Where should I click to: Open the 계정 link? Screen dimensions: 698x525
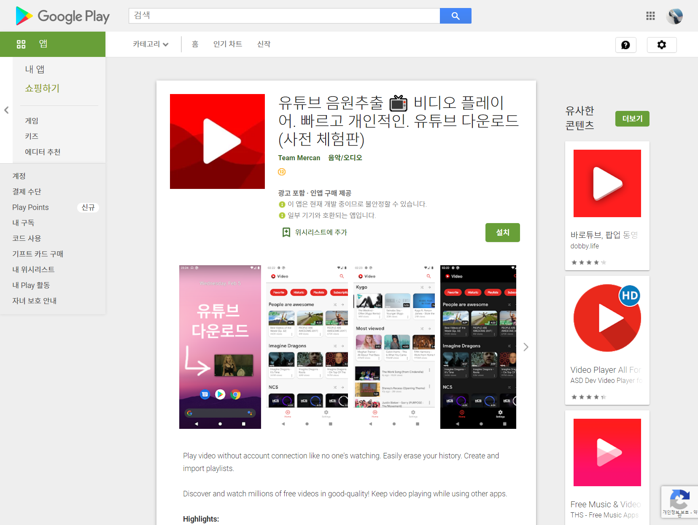point(19,176)
